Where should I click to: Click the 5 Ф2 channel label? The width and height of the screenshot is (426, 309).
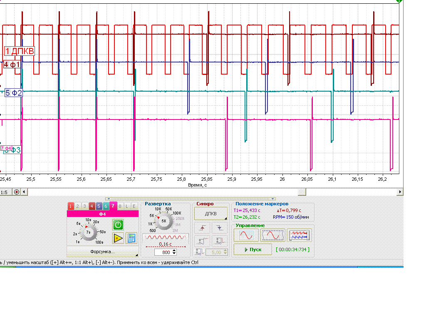pos(14,93)
